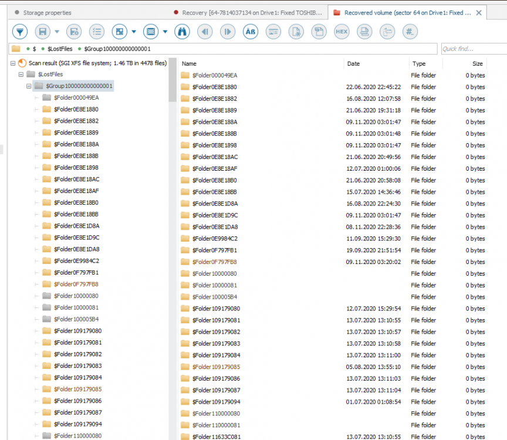Click the $Group100000000000001 path breadcrumb
The width and height of the screenshot is (507, 440).
click(x=117, y=49)
